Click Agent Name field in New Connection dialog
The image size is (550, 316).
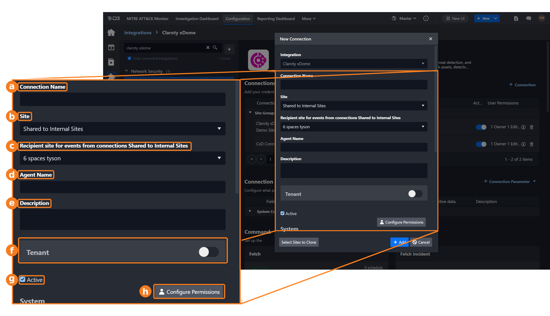pos(354,147)
